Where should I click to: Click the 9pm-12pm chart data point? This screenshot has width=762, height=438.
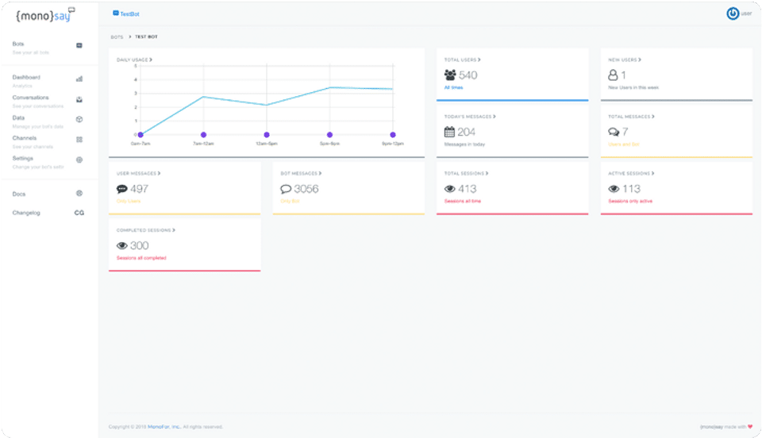point(393,135)
